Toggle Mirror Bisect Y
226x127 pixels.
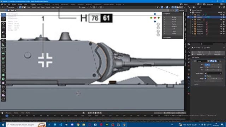tap(213, 67)
